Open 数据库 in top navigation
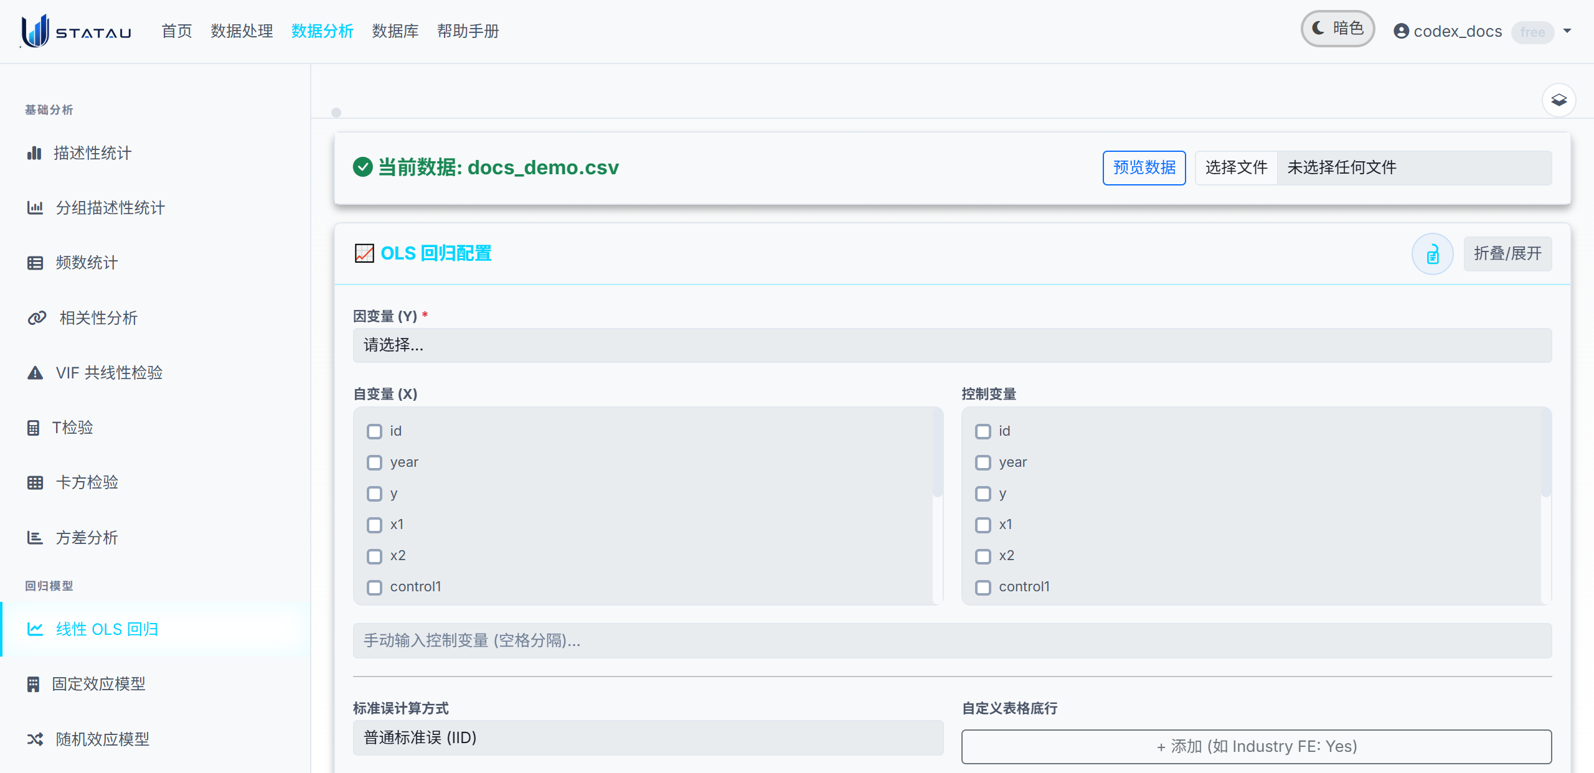The image size is (1594, 773). click(x=395, y=31)
